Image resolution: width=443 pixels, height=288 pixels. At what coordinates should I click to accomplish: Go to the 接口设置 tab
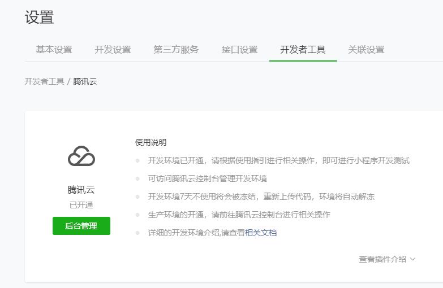point(239,50)
